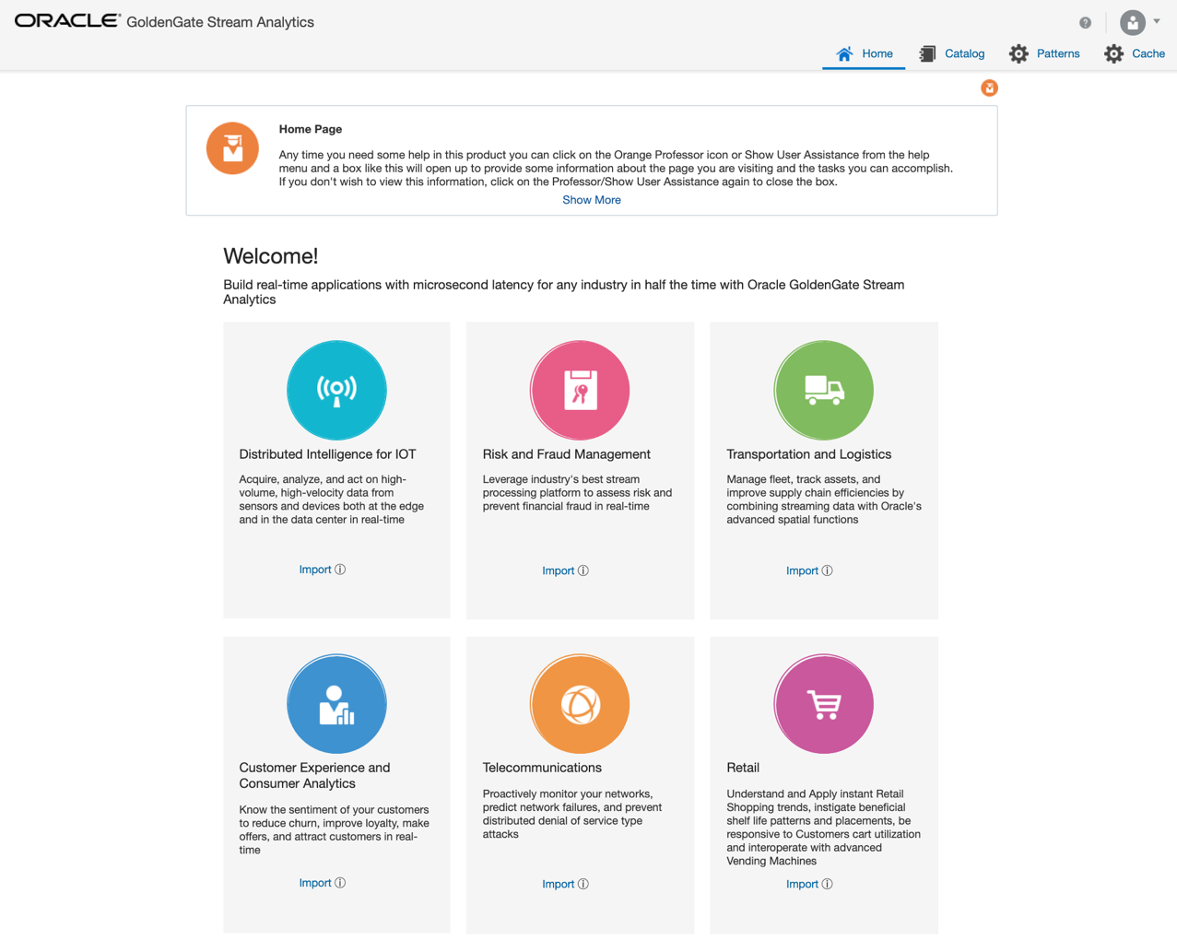Open the Patterns page
1177x952 pixels.
pos(1044,53)
